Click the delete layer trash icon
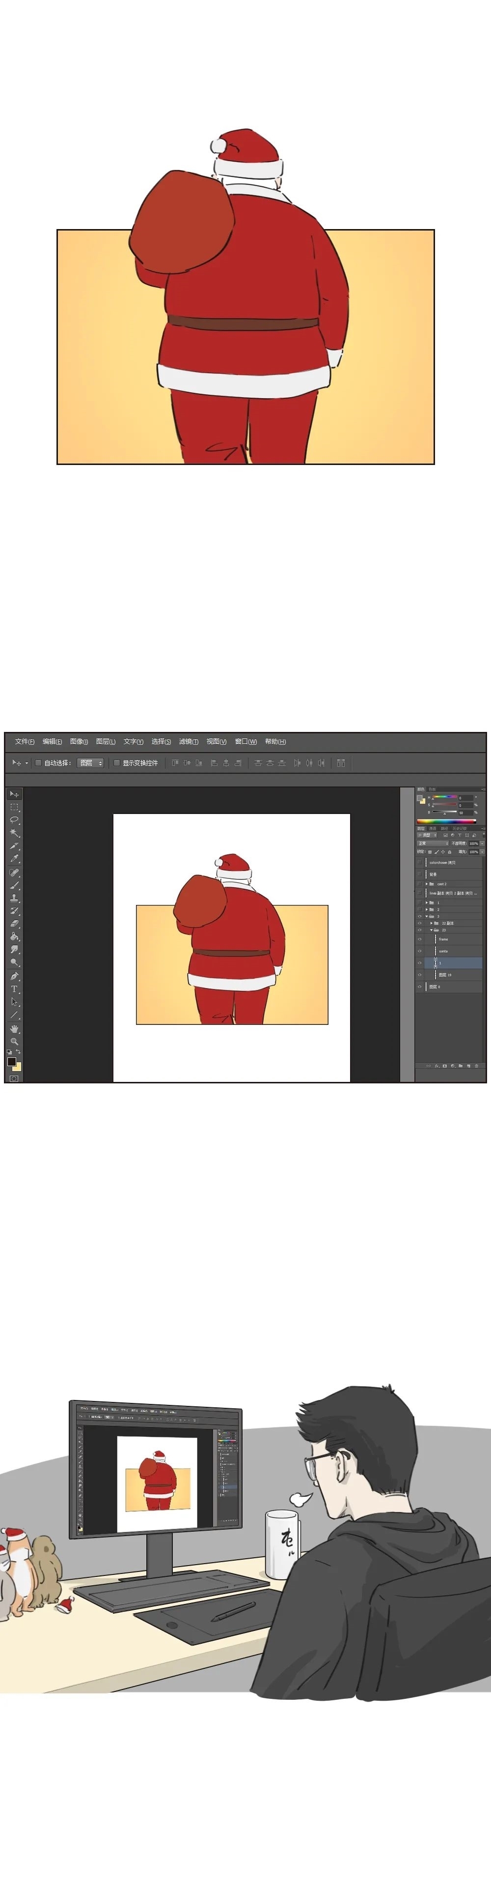 point(476,1066)
